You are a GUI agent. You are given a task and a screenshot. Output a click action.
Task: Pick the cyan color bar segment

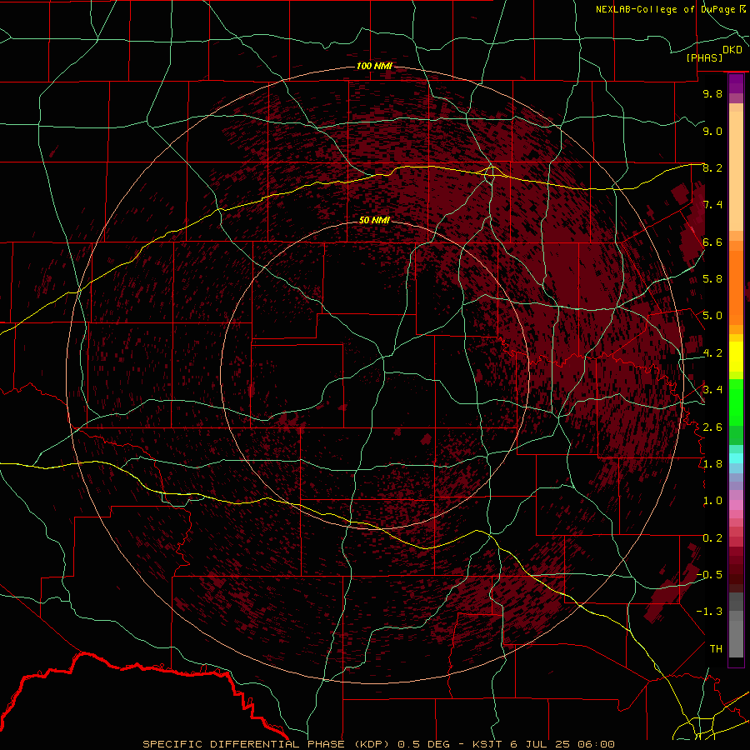click(x=736, y=458)
